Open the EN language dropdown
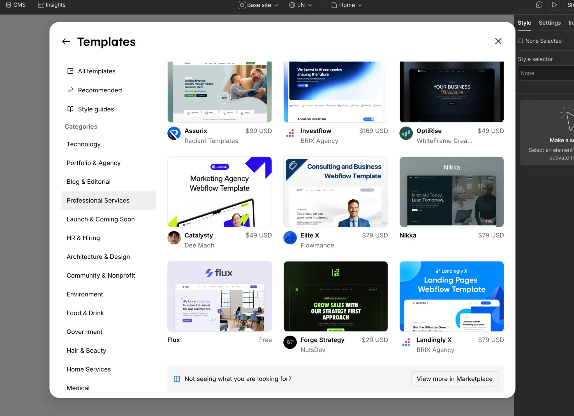The width and height of the screenshot is (574, 416). pos(300,5)
